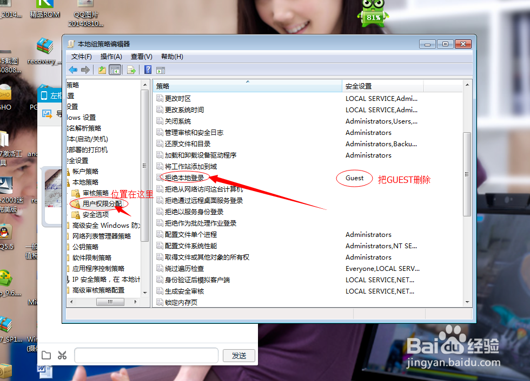Click the chat message input field
This screenshot has height=381, width=530.
coord(146,355)
